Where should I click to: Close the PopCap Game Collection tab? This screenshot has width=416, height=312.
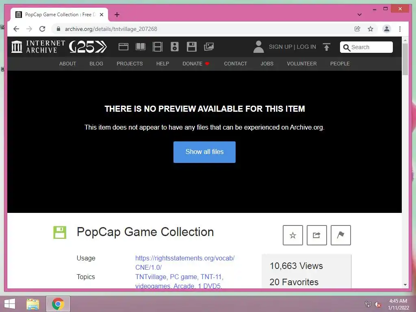tap(101, 15)
